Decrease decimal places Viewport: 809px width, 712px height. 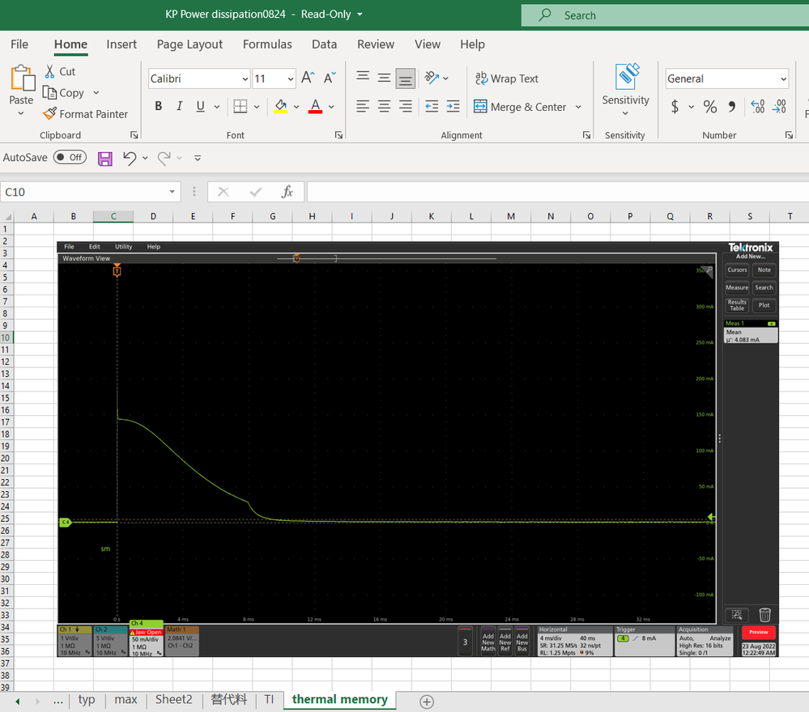pos(779,106)
